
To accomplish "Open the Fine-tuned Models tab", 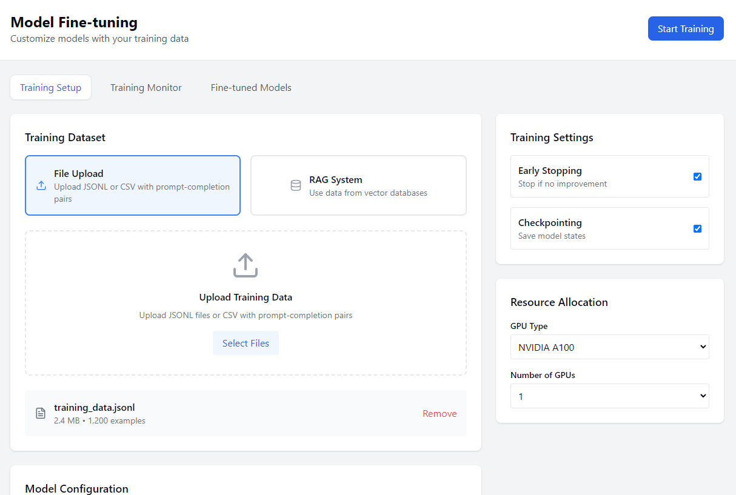I will [x=251, y=88].
